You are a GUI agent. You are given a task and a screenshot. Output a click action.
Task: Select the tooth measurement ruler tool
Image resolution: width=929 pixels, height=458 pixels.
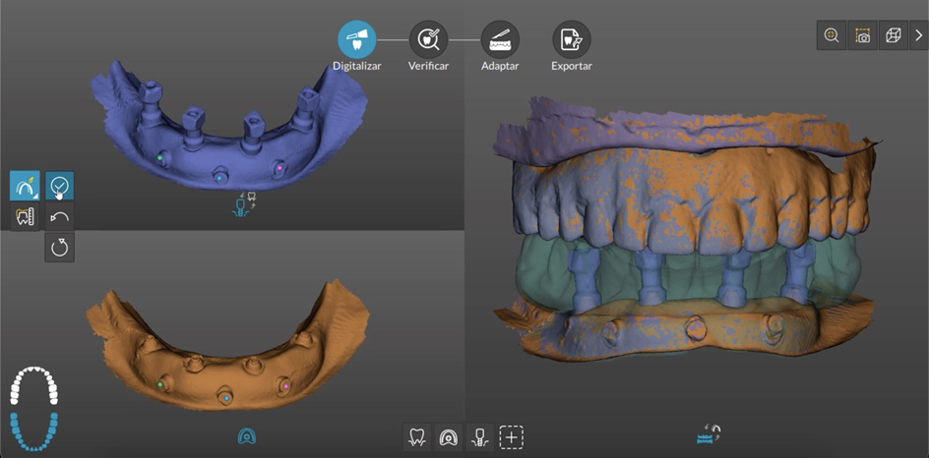point(25,217)
